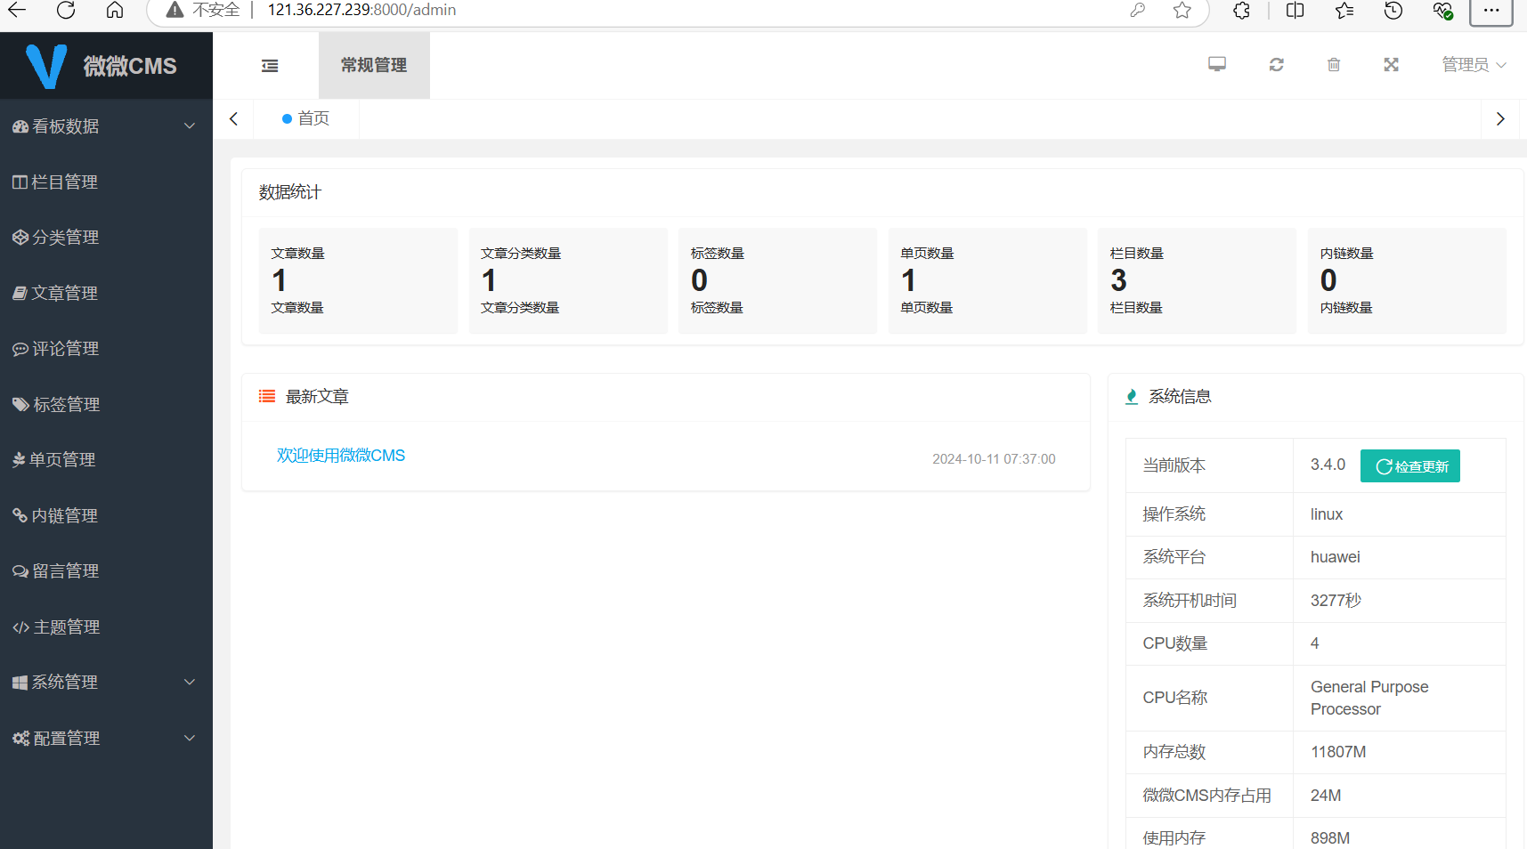1527x849 pixels.
Task: Toggle fullscreen with the expand arrows icon
Action: [x=1391, y=64]
